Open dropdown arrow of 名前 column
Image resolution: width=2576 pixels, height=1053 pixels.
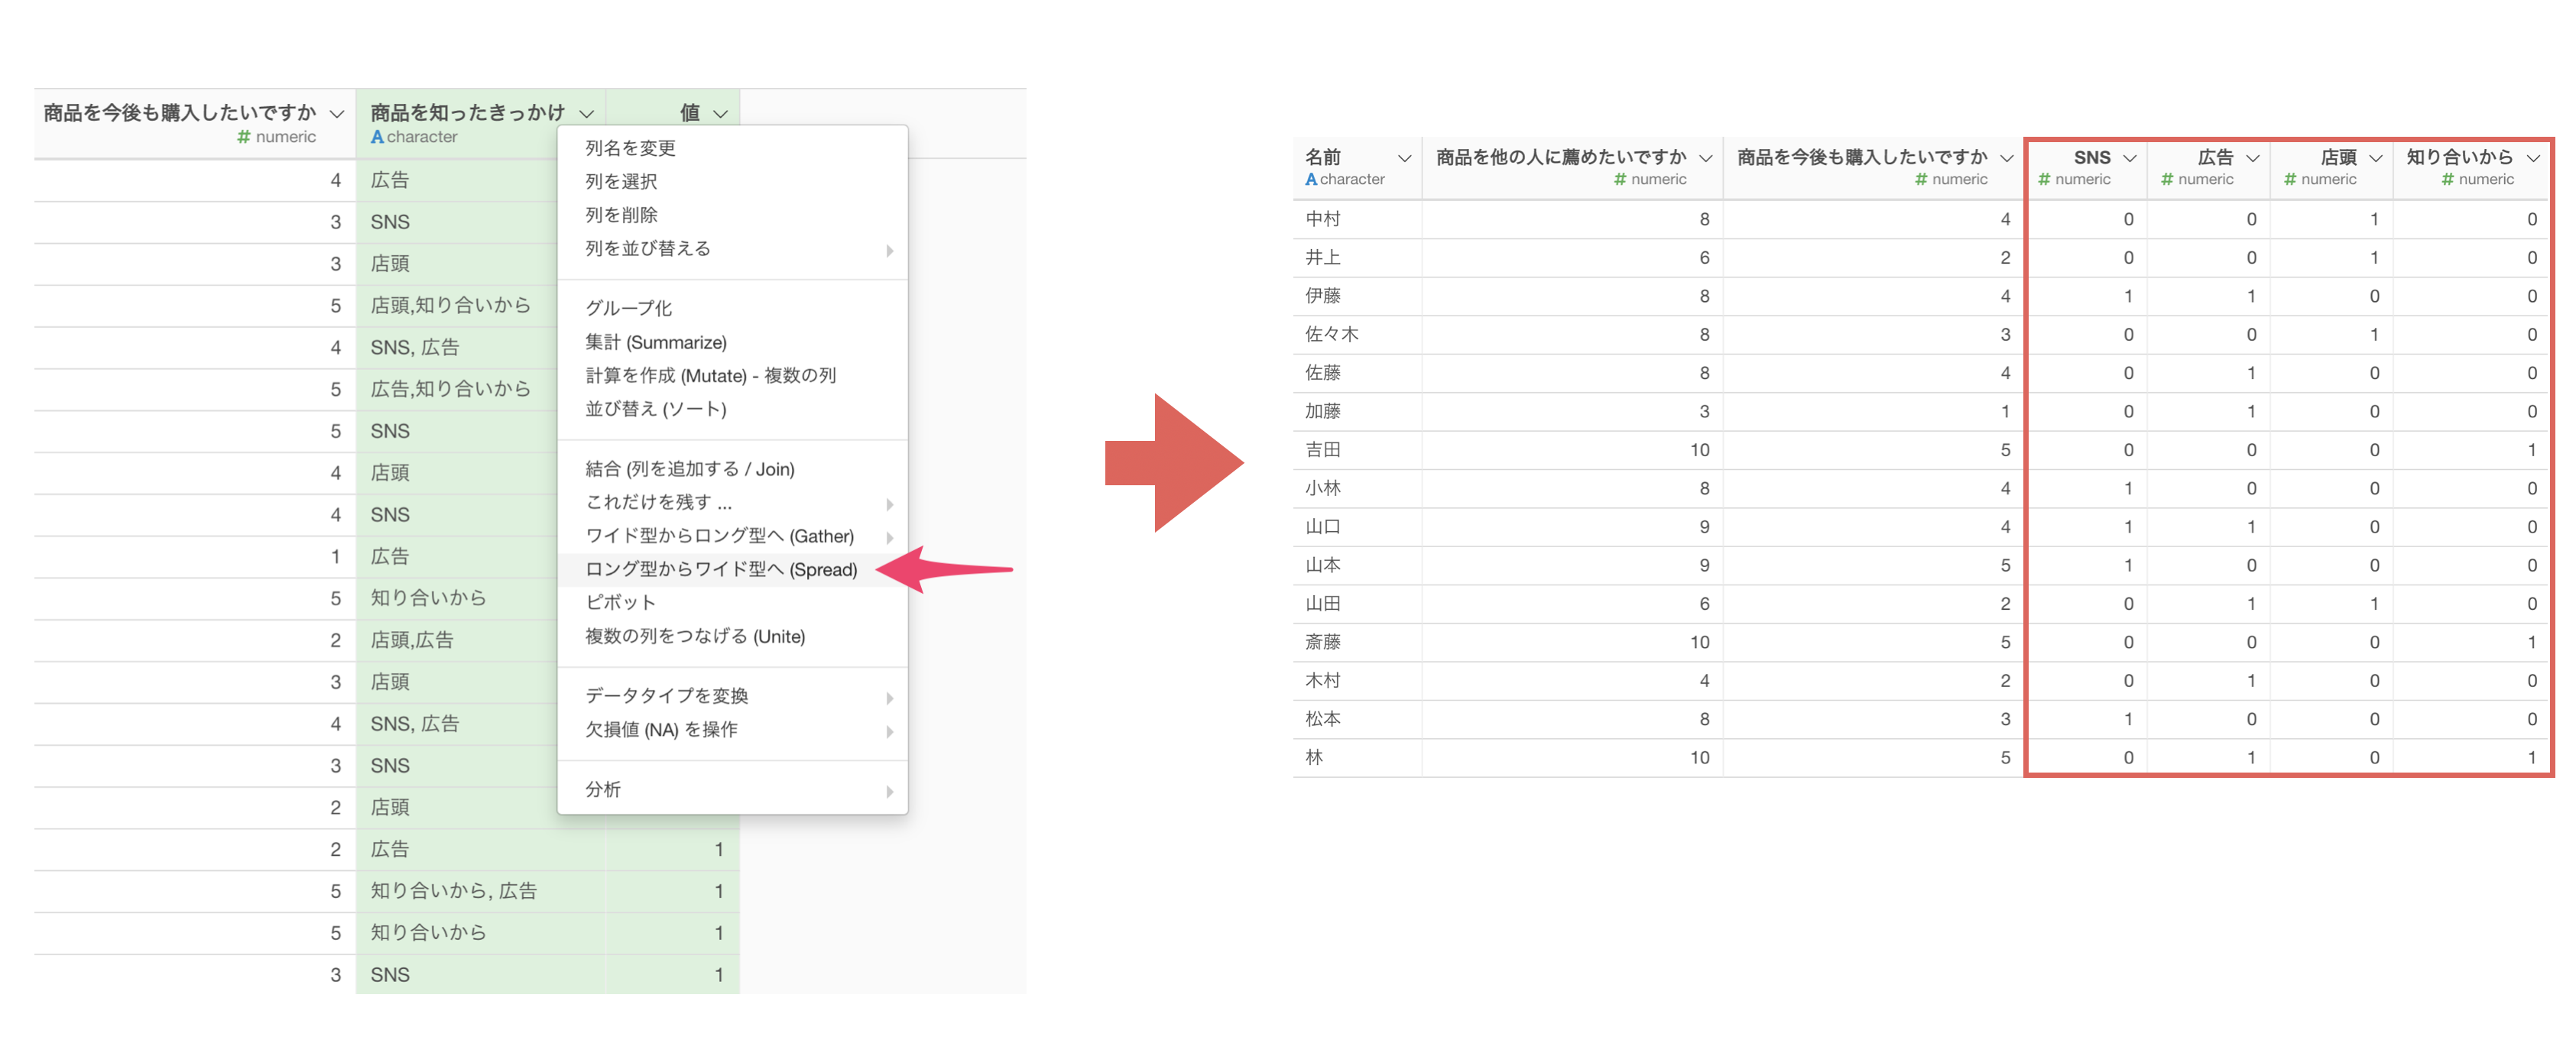(1404, 158)
